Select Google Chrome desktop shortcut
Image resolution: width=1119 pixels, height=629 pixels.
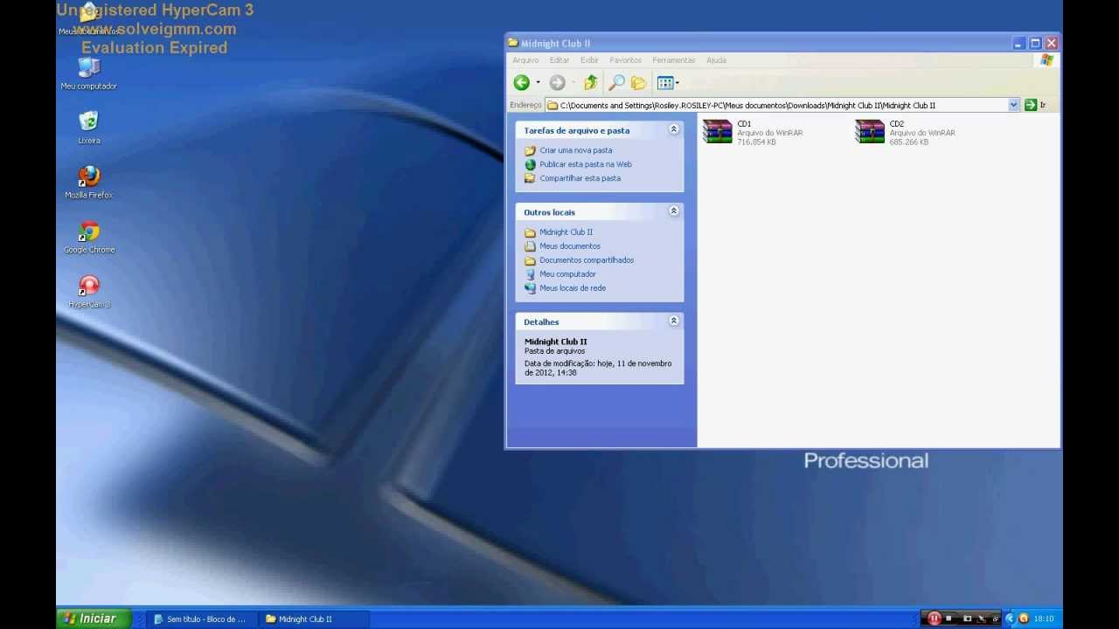pos(88,237)
